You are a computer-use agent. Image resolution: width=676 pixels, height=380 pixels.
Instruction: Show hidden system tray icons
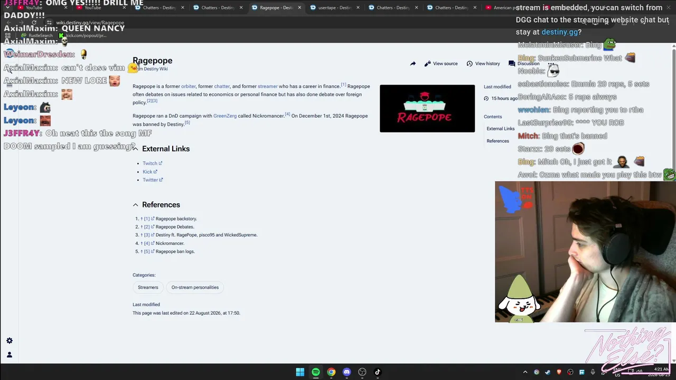coord(525,372)
